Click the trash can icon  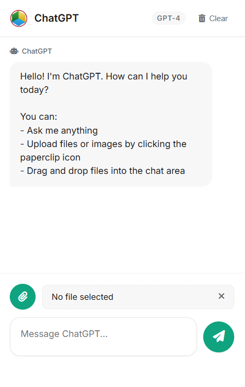click(x=202, y=19)
